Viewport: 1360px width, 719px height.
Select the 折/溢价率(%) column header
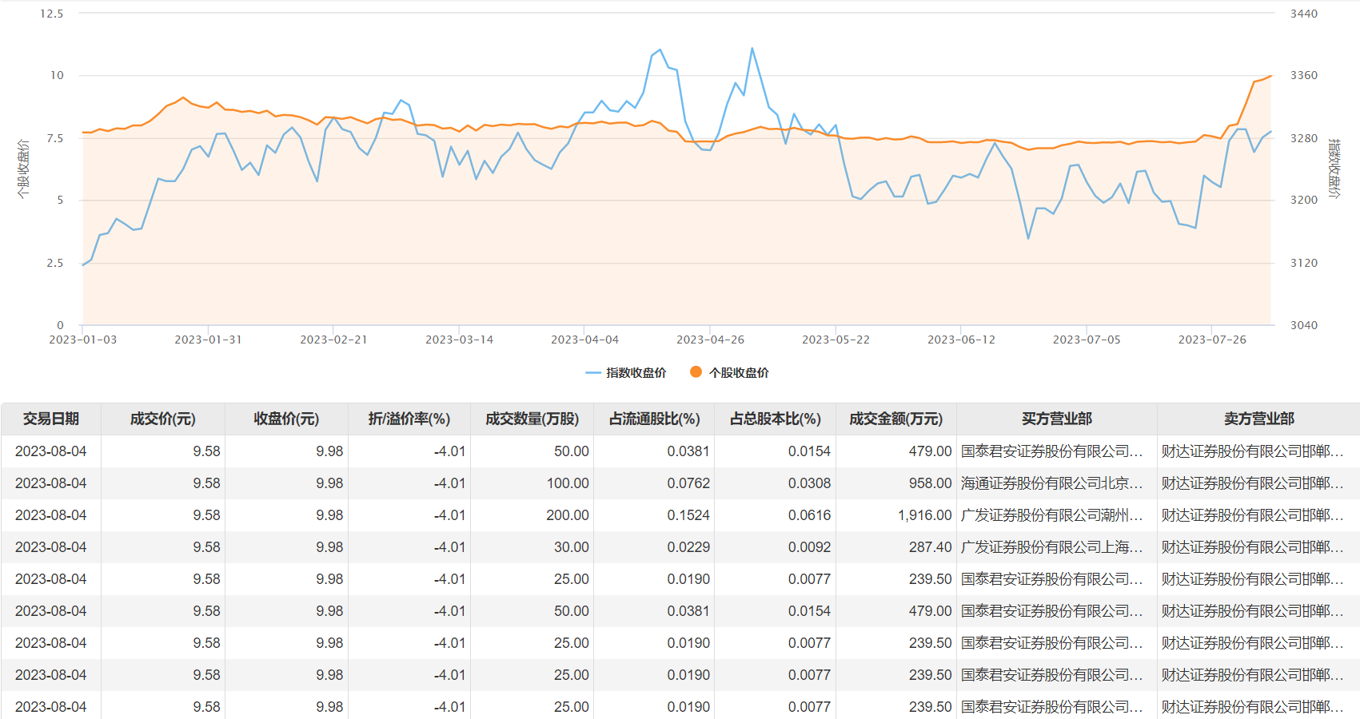[x=409, y=419]
